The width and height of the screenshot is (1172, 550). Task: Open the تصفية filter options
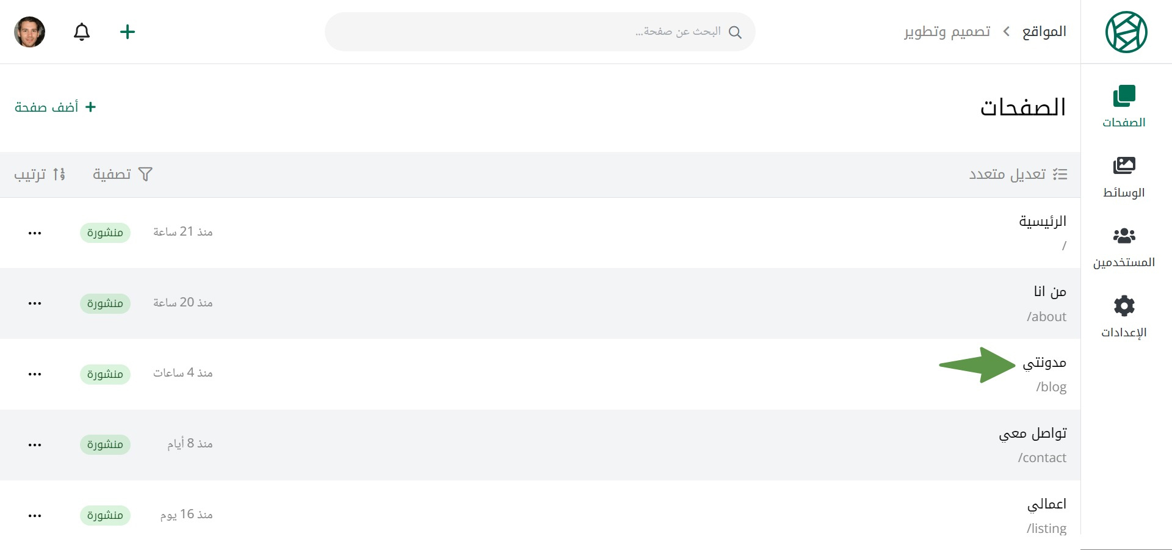point(122,175)
